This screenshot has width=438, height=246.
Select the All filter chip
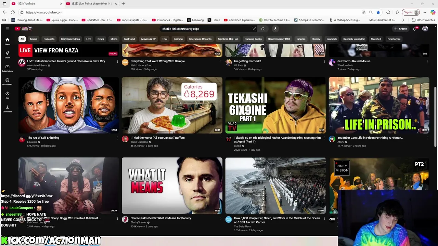[x=22, y=39]
